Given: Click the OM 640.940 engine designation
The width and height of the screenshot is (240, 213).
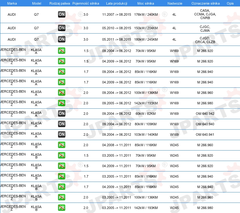Looking at the screenshot, I should 205,124.
